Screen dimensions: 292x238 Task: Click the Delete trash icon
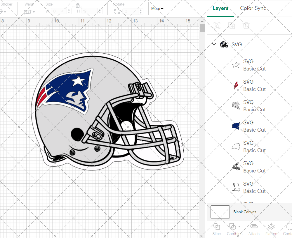coord(246,26)
